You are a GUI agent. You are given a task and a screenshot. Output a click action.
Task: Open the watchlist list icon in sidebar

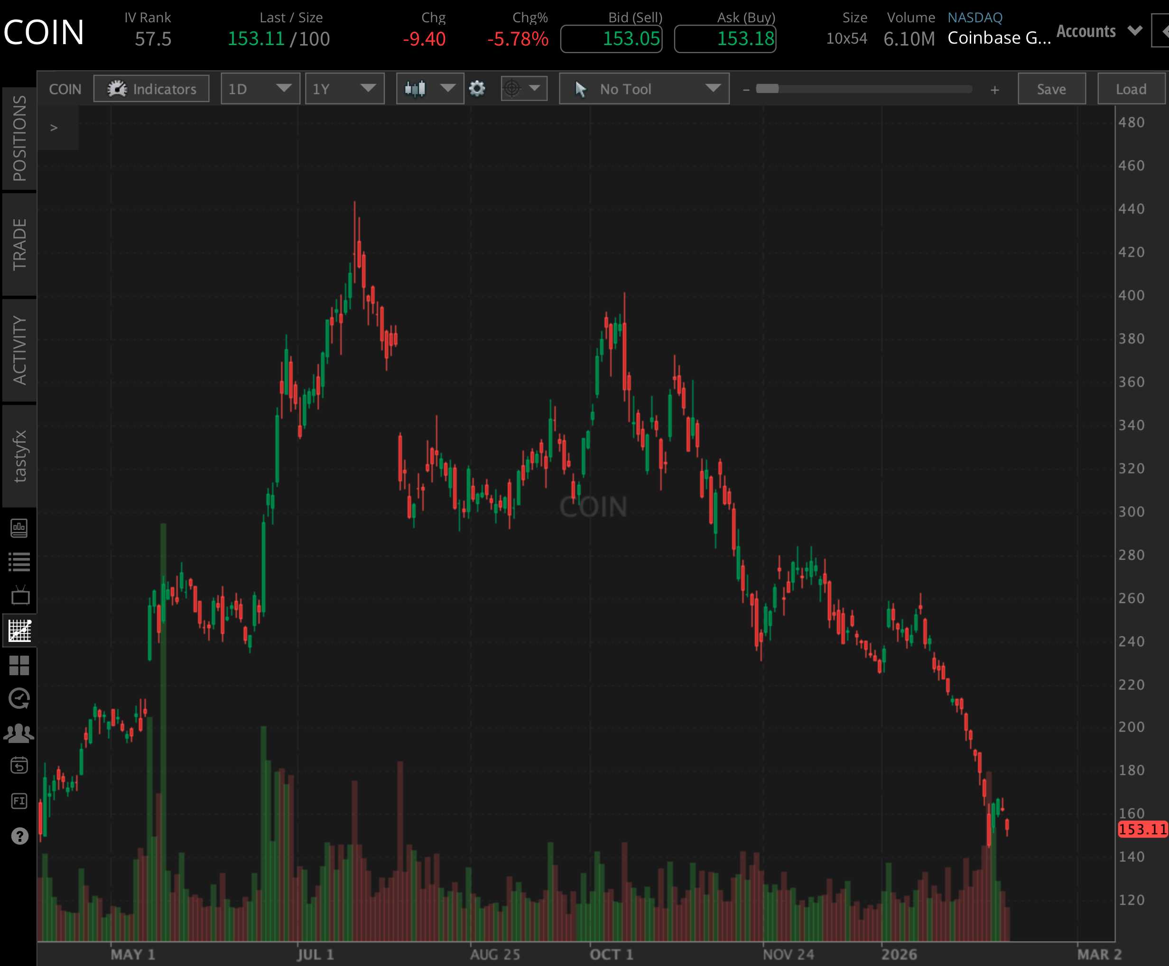pyautogui.click(x=19, y=562)
